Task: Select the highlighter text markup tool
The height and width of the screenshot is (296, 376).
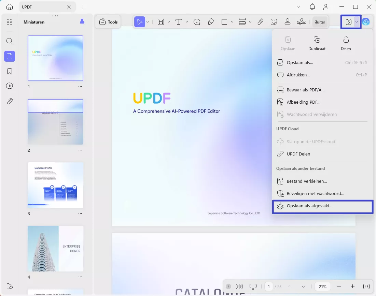Action: [161, 22]
